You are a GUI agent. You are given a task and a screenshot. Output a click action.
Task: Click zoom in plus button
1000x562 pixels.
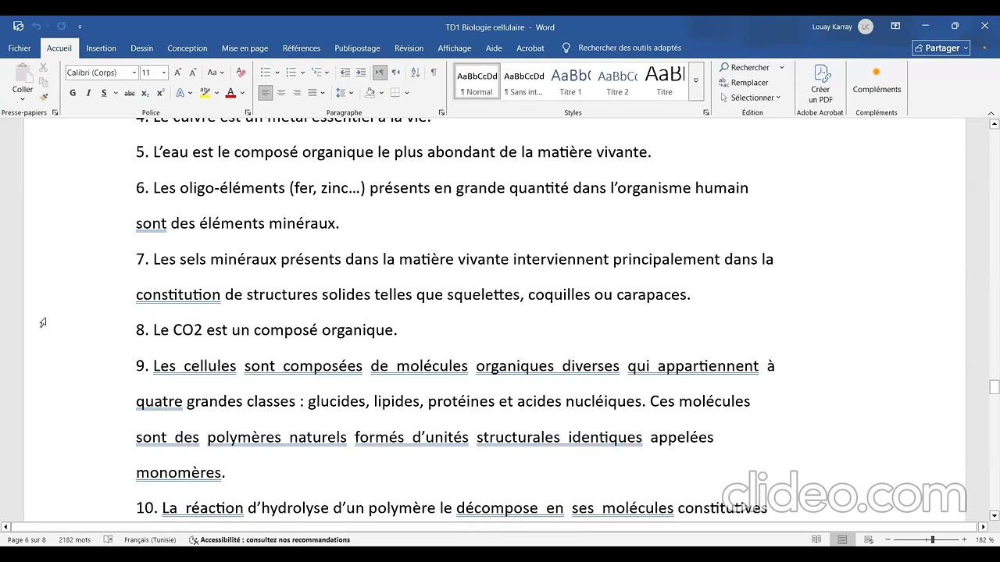coord(964,540)
